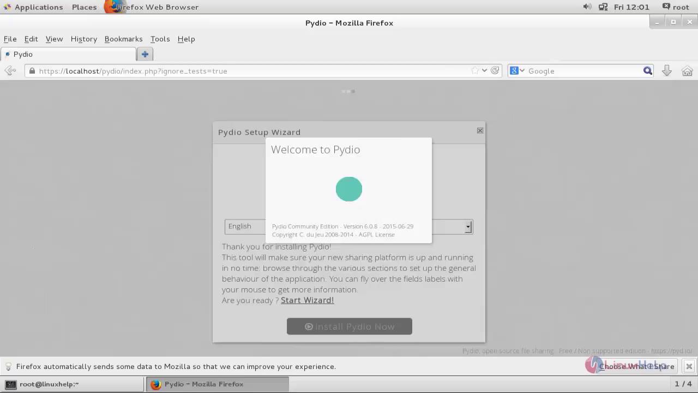This screenshot has width=698, height=393.
Task: Click the search magnifier button
Action: [648, 71]
